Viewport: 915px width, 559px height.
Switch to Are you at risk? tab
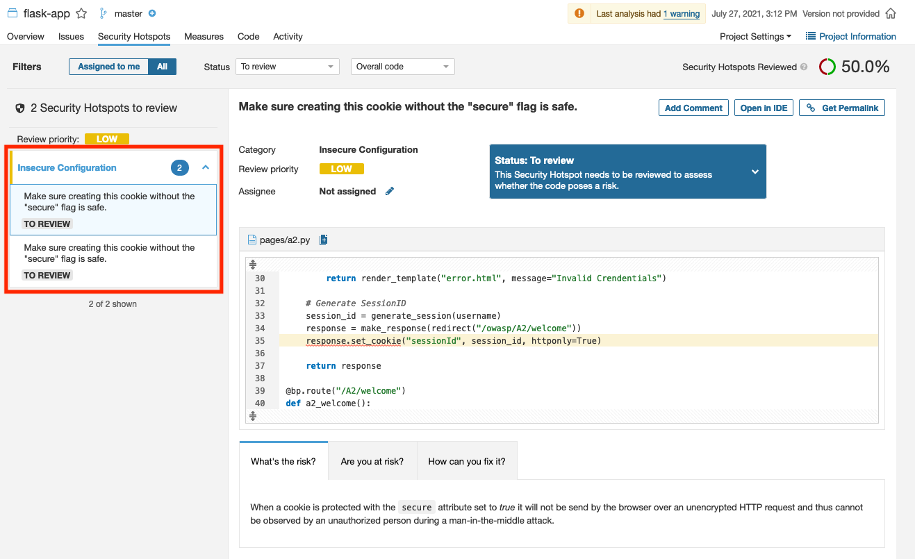pos(372,461)
